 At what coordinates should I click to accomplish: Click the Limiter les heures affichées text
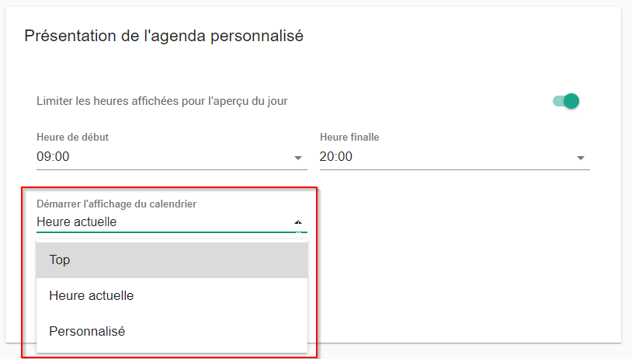[x=162, y=101]
